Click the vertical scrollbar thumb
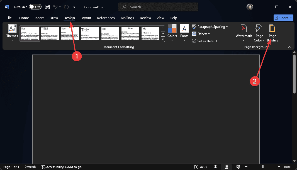This screenshot has height=170, width=297. [x=294, y=74]
